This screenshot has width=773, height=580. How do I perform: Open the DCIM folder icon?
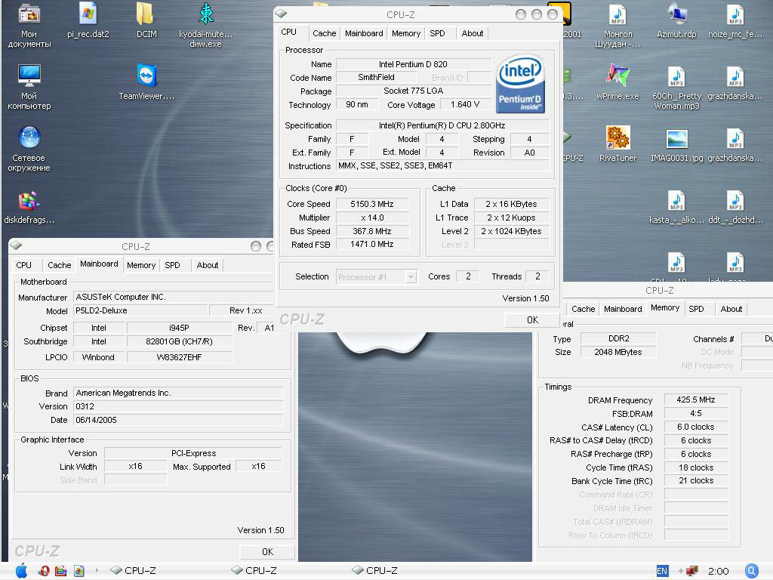146,20
